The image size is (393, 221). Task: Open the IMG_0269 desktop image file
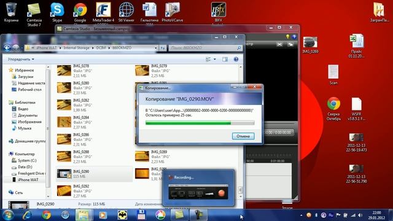pos(310,45)
